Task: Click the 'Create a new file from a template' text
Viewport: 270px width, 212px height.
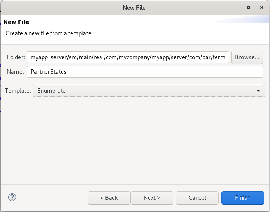Action: pyautogui.click(x=48, y=33)
